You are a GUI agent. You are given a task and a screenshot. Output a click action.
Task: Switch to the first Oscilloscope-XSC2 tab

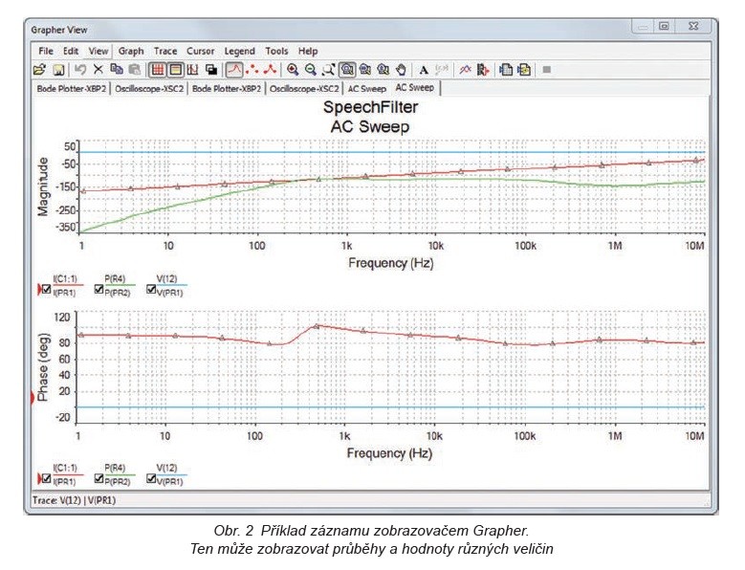click(x=149, y=88)
